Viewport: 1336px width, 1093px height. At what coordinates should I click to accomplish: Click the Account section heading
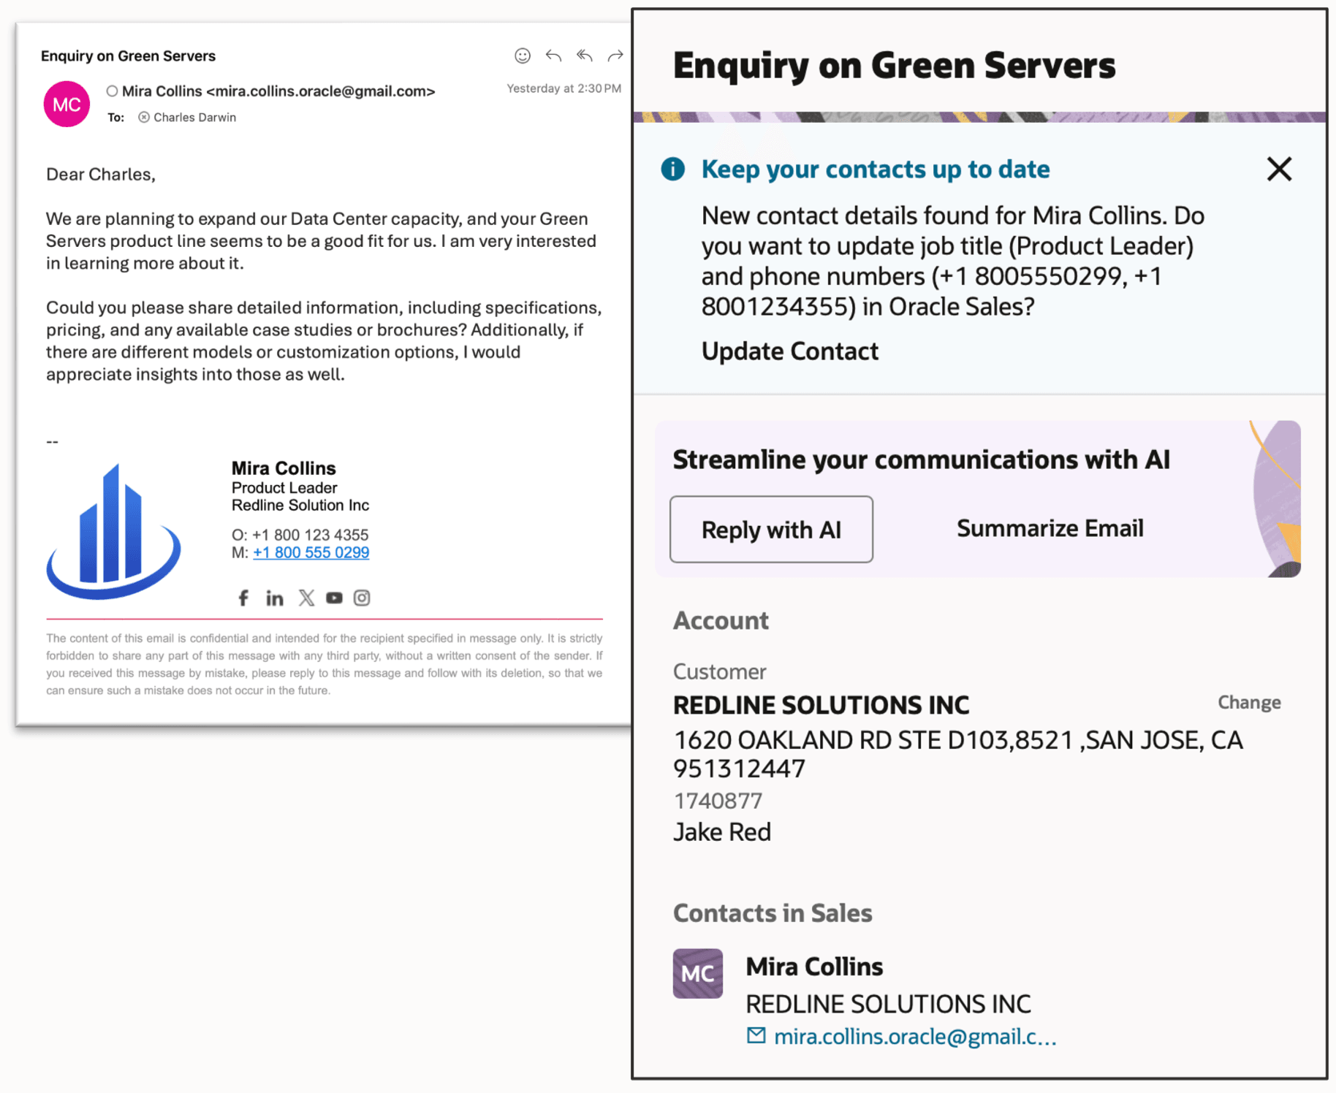click(721, 620)
